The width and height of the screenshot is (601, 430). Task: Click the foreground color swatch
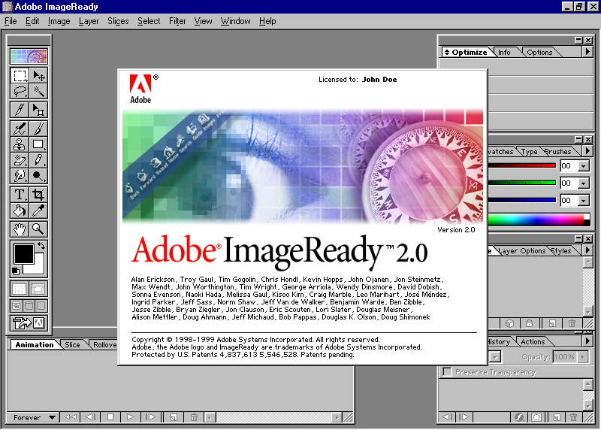coord(23,254)
